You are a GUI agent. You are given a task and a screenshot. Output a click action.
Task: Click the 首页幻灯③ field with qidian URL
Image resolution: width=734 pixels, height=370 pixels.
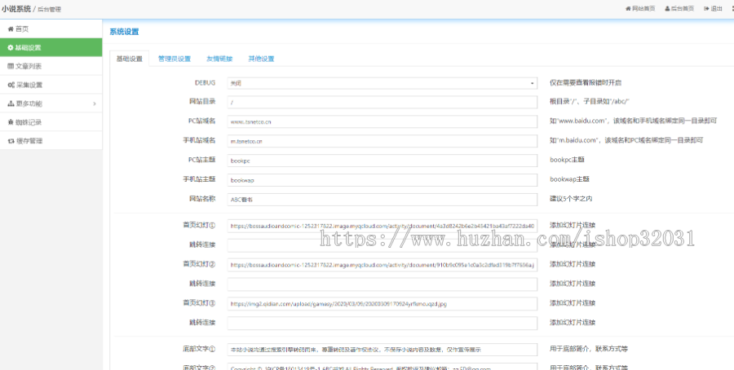(382, 303)
